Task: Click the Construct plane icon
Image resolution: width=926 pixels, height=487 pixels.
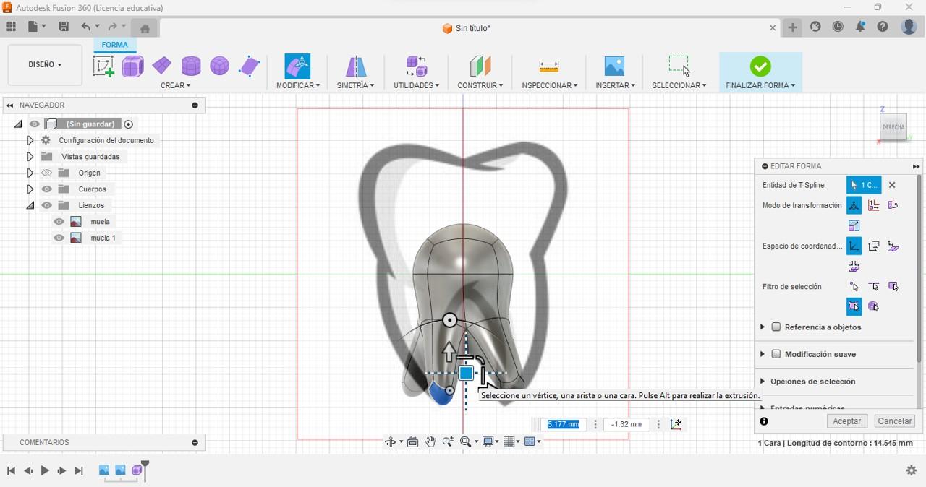Action: 480,66
